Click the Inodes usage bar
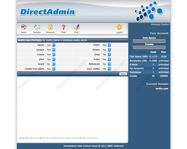This screenshot has width=187, height=149. pos(149,47)
